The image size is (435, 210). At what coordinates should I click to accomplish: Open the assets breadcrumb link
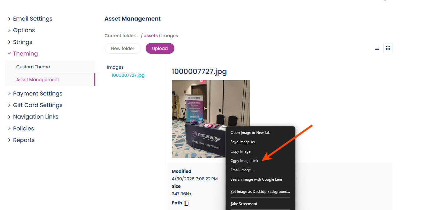click(x=151, y=36)
